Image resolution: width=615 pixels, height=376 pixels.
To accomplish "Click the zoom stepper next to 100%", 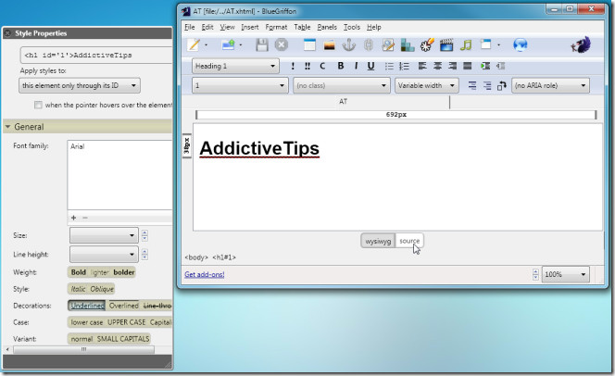I will (x=535, y=274).
